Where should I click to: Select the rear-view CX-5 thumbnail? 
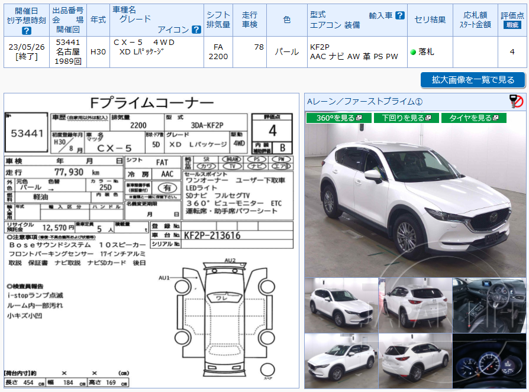coord(414,304)
